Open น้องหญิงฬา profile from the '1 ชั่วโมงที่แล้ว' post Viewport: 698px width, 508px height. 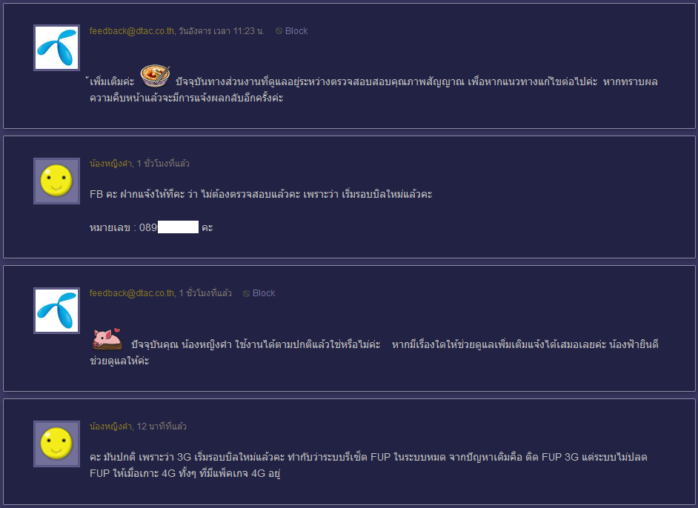click(x=111, y=163)
